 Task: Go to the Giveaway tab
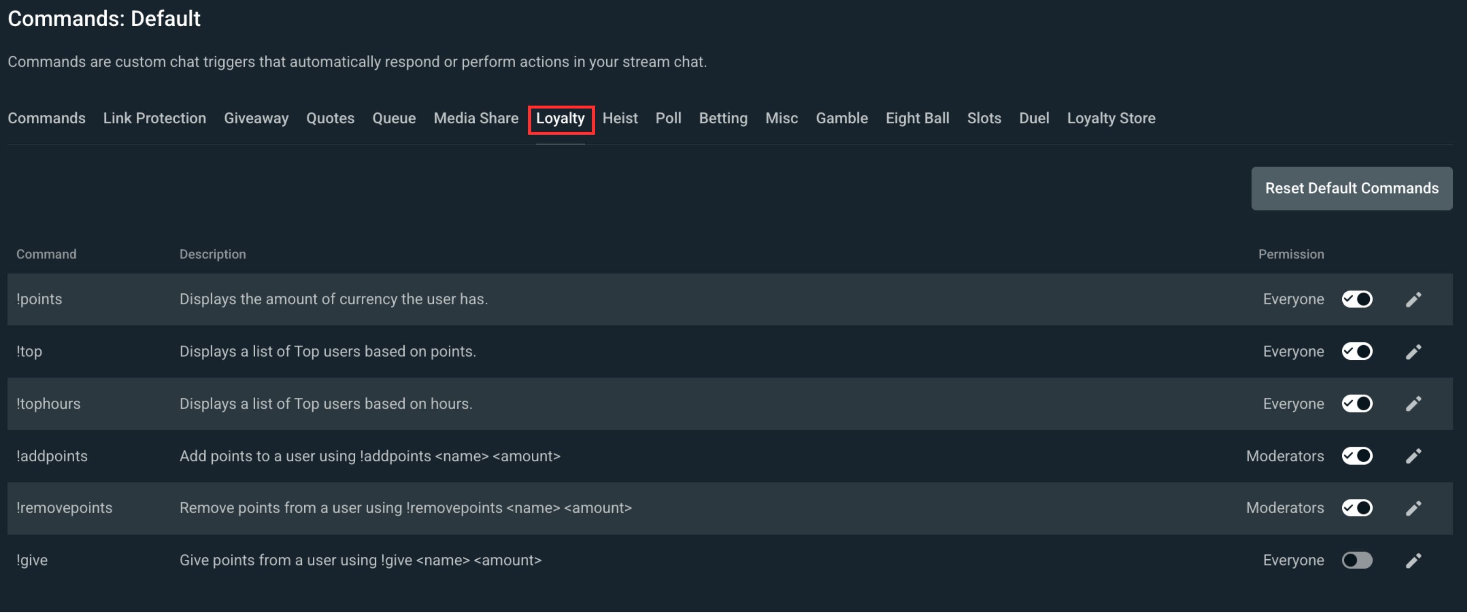[256, 119]
